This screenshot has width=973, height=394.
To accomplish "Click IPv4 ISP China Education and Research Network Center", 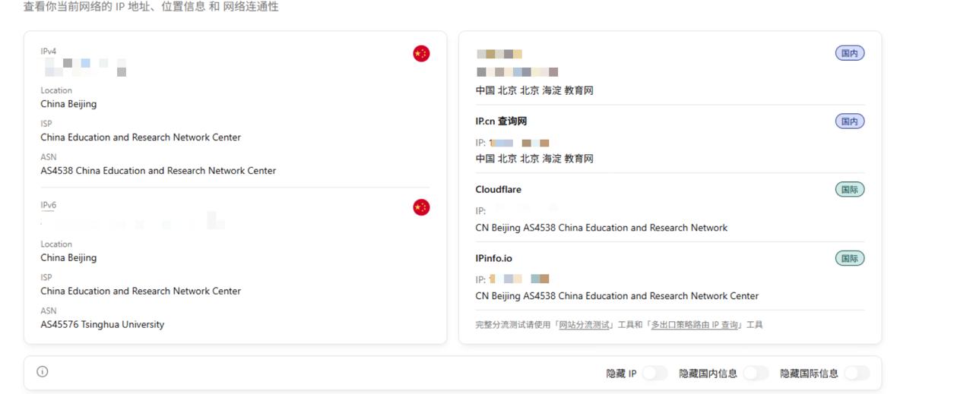I will [141, 137].
